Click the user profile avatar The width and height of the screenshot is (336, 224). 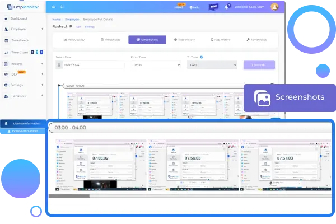[x=274, y=7]
